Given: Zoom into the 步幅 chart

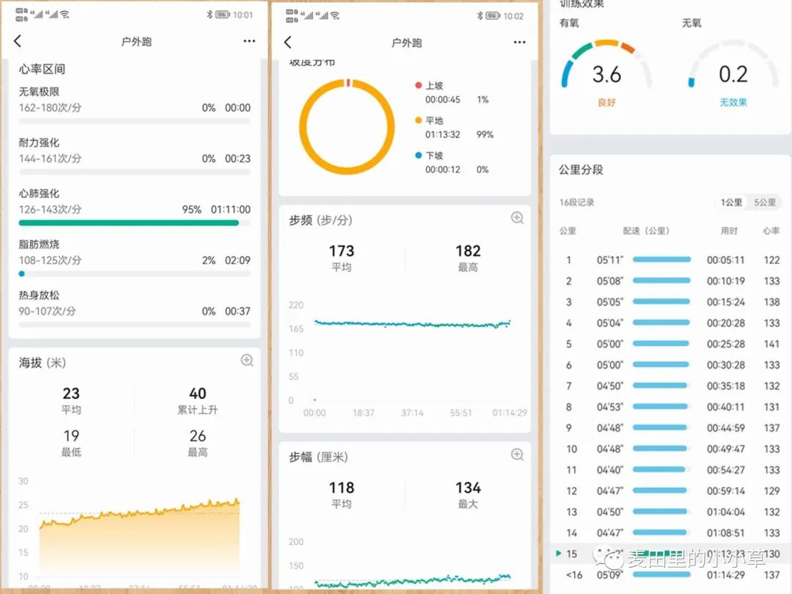Looking at the screenshot, I should (517, 454).
